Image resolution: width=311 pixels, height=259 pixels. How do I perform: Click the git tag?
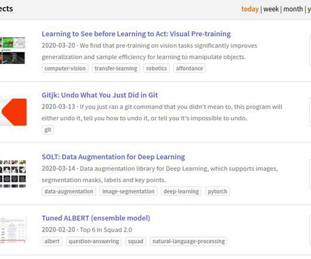48,130
